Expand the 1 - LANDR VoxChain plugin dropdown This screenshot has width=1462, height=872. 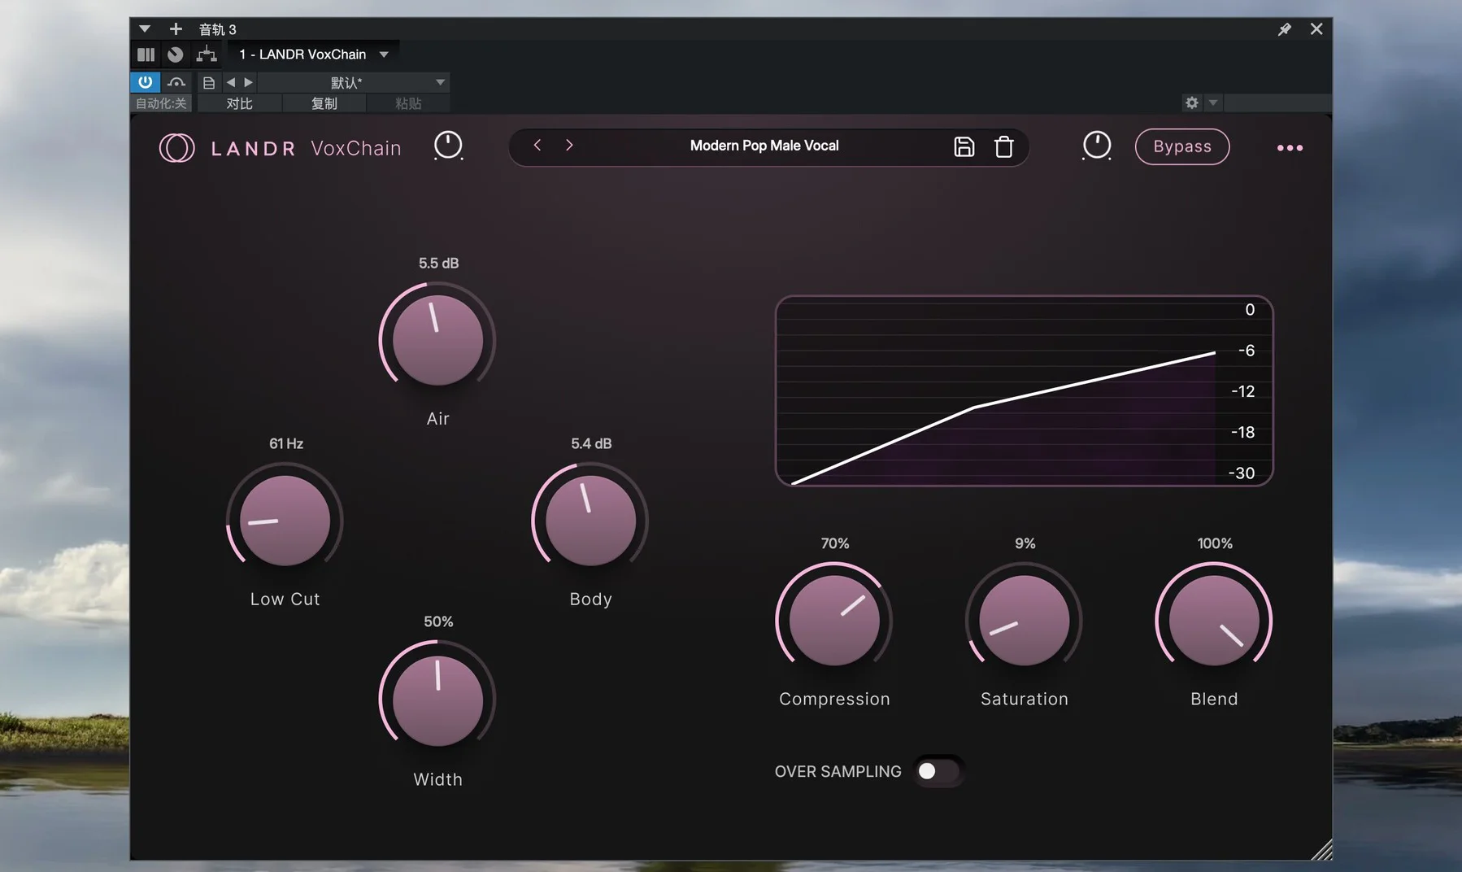click(x=384, y=54)
